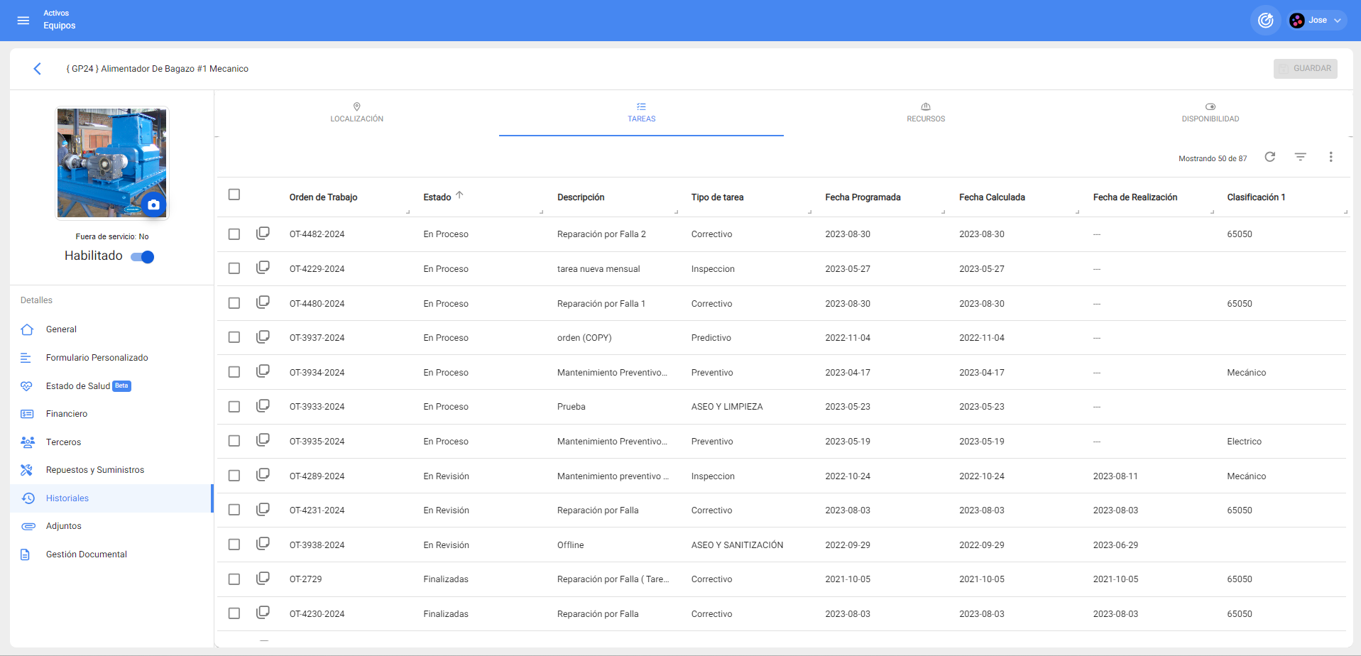
Task: Select checkbox for row OT-4229-2024
Action: tap(234, 268)
